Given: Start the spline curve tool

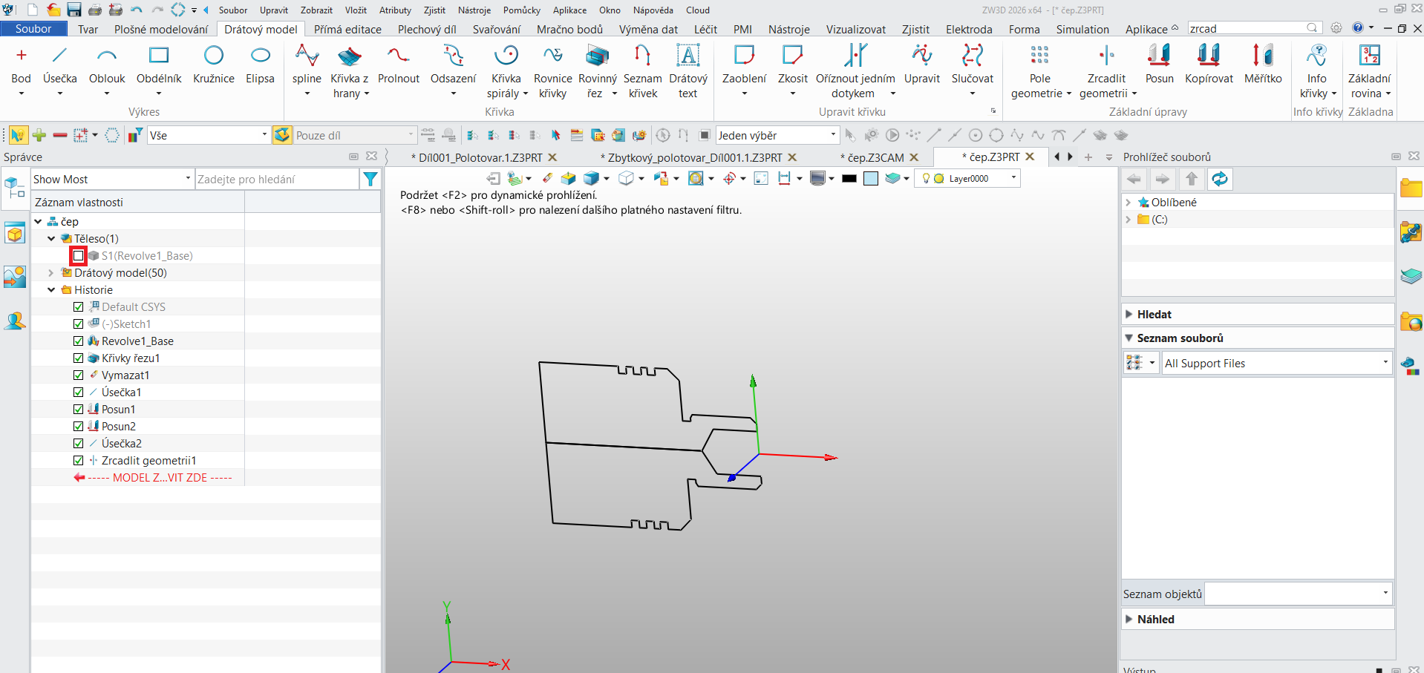Looking at the screenshot, I should click(307, 65).
